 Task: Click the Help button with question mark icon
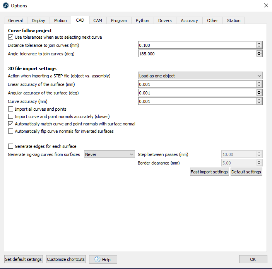pos(103,259)
